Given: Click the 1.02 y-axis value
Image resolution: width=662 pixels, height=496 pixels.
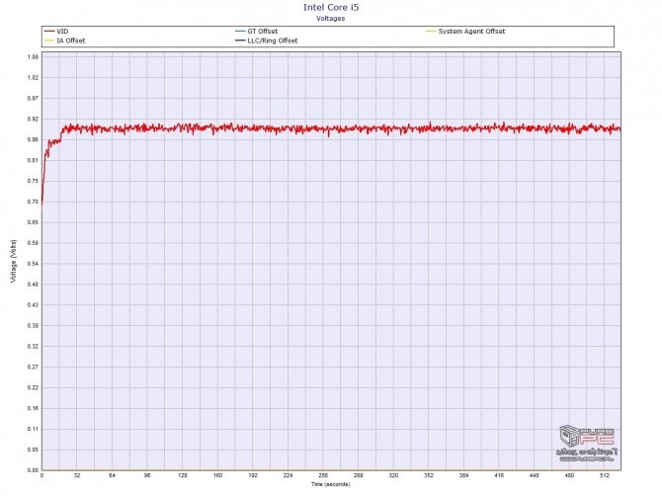Looking at the screenshot, I should pos(33,78).
